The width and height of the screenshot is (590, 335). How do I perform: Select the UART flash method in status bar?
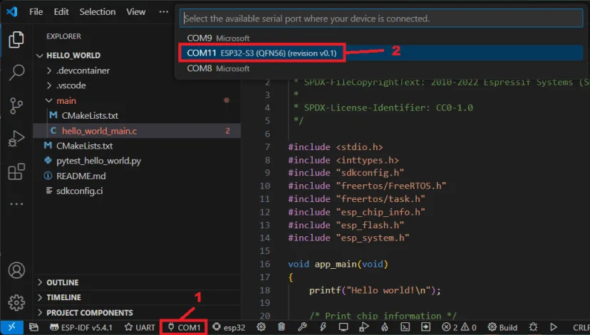pos(140,327)
